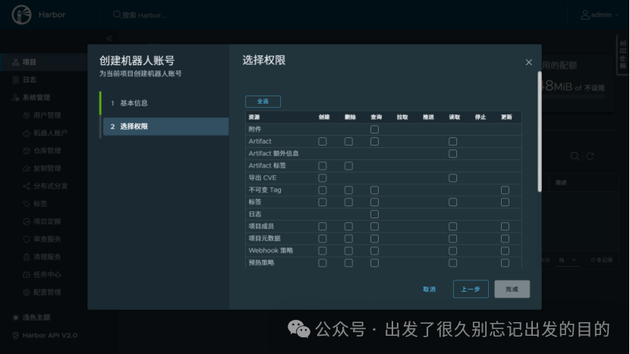The image size is (630, 354).
Task: Click the 项目 projects icon in sidebar
Action: point(16,62)
